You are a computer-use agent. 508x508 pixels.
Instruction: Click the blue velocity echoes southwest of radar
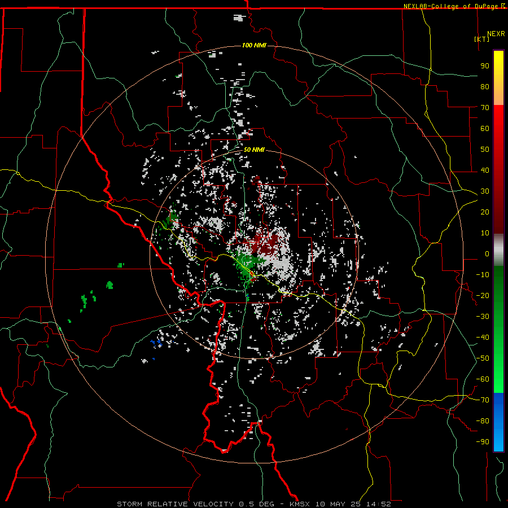click(156, 343)
